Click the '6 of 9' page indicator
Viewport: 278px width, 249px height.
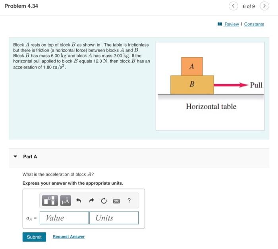(x=249, y=6)
